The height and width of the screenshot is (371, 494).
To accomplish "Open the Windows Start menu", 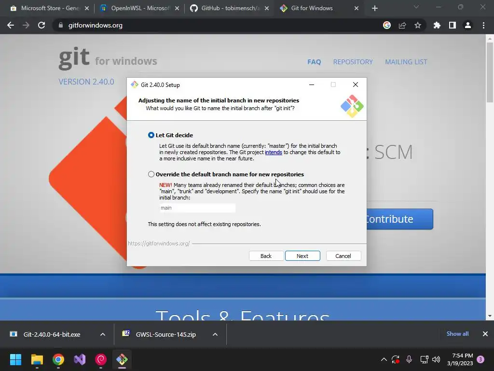I will point(16,359).
